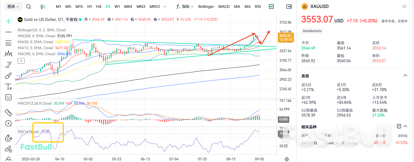414x162 pixels.
Task: Select the zoom-in magnifier tool
Action: pyautogui.click(x=8, y=124)
